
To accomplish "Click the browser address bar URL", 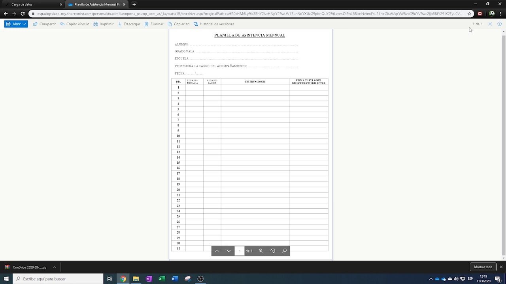I will coord(249,13).
